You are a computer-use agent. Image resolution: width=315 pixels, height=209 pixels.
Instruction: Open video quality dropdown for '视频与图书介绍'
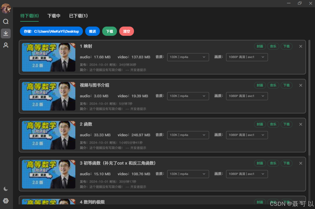pyautogui.click(x=247, y=96)
